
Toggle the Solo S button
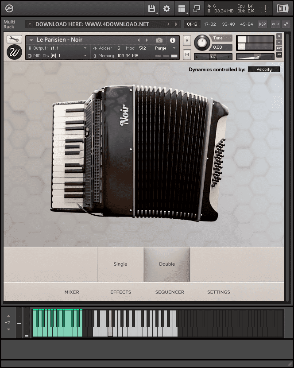click(187, 41)
